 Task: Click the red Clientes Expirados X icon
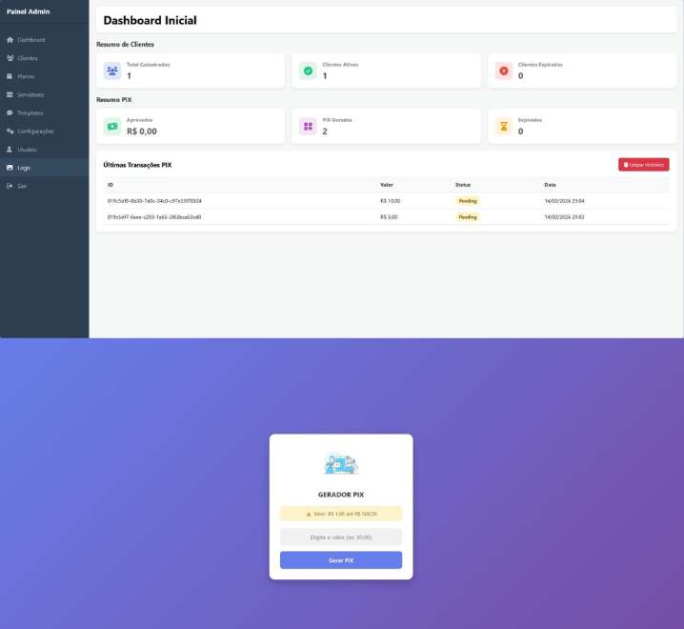504,71
